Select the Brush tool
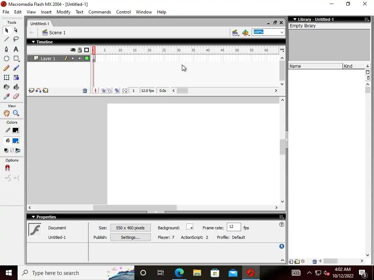Image resolution: width=374 pixels, height=280 pixels. click(16, 68)
